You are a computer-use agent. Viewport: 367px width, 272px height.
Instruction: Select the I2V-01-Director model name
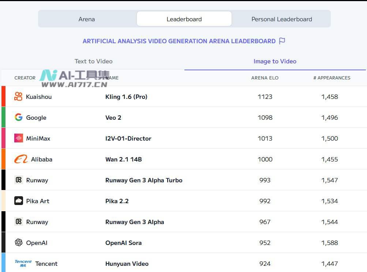pos(128,138)
